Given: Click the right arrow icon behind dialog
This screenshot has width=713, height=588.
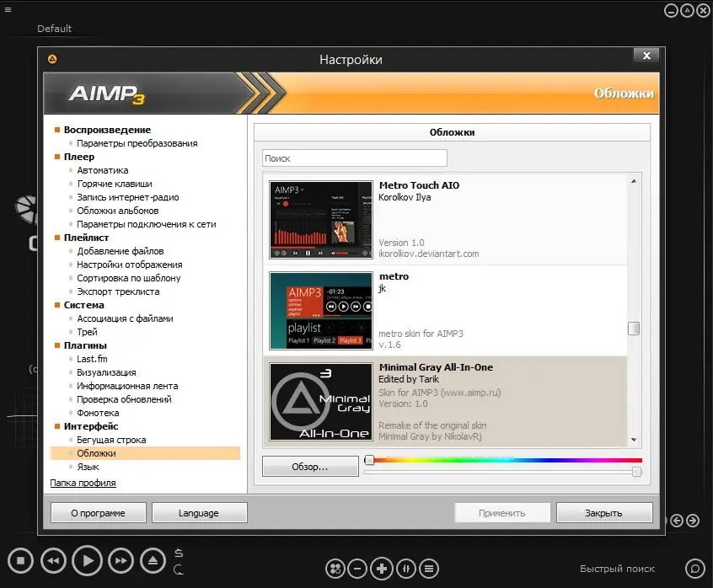Looking at the screenshot, I should coord(693,521).
